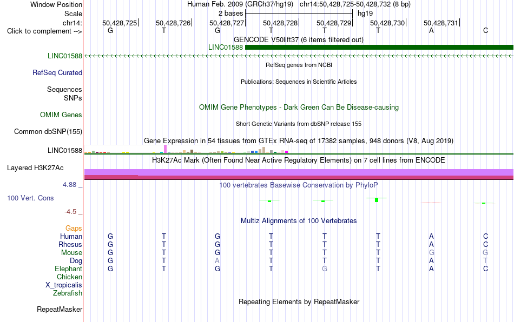Click the 100 vertebrates Basewise Conservation title
The width and height of the screenshot is (514, 322).
click(298, 185)
